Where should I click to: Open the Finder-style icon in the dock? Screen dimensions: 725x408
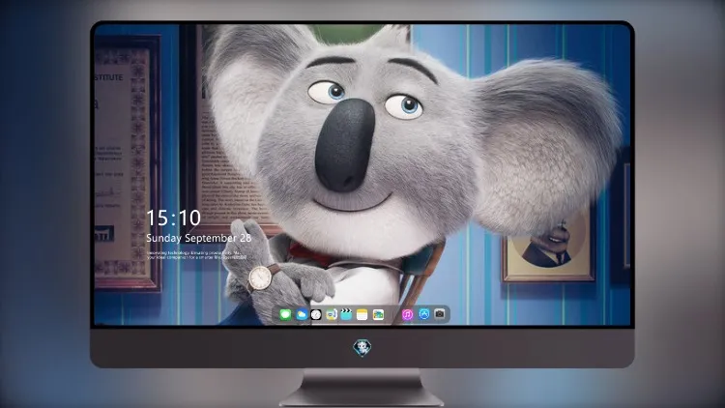point(331,314)
